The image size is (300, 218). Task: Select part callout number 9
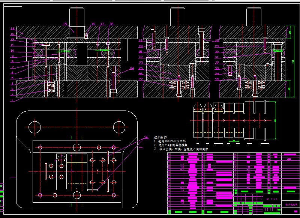tap(12, 56)
